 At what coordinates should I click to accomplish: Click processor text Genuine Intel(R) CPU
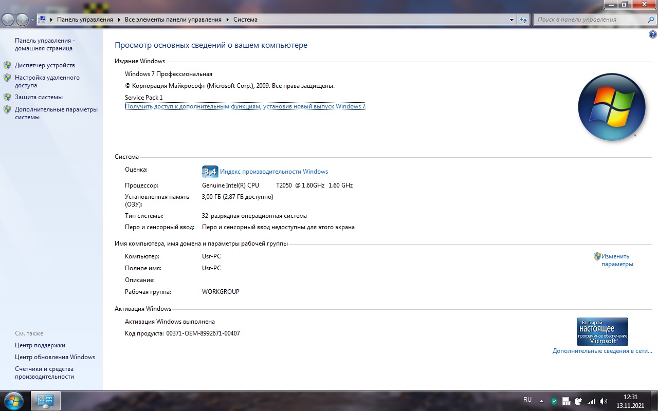click(x=230, y=185)
